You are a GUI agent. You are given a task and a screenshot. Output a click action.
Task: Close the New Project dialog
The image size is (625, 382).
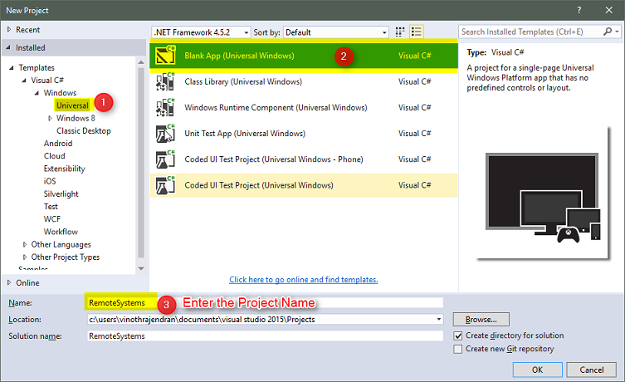coord(609,10)
